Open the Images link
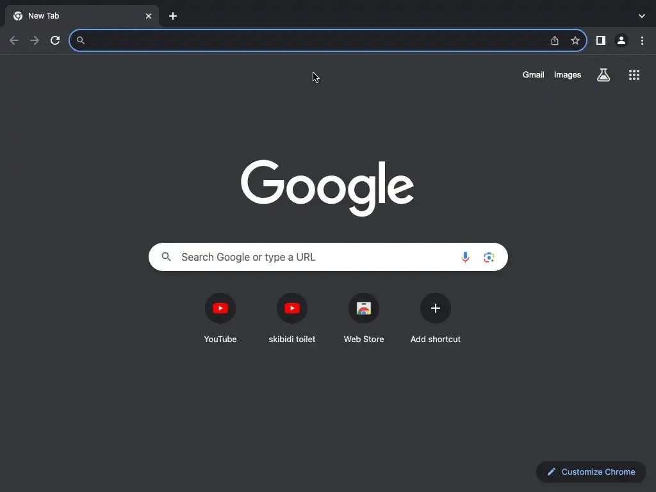This screenshot has height=492, width=656. click(568, 75)
